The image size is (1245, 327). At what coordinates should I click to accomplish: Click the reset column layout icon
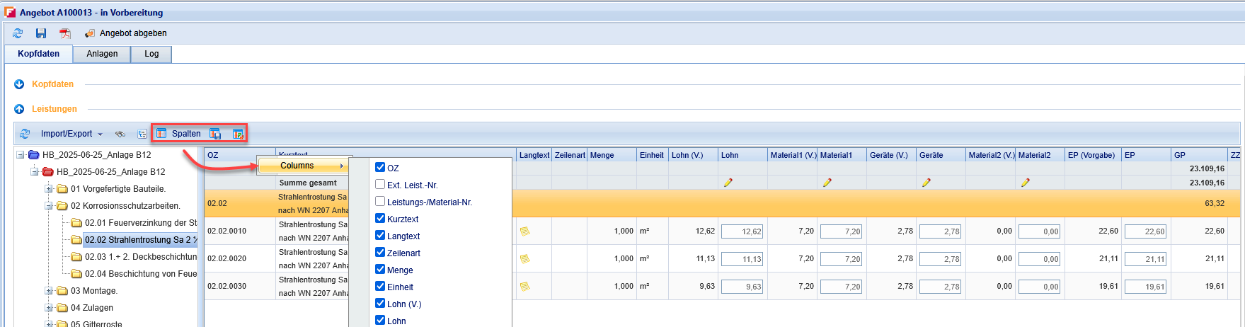[x=238, y=134]
